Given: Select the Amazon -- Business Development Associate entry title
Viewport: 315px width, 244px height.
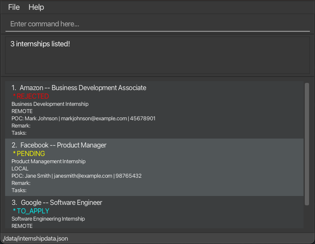Looking at the screenshot, I should 83,88.
